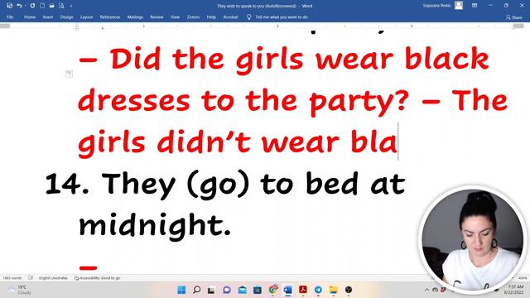Click the Share button
530x298 pixels.
(514, 17)
